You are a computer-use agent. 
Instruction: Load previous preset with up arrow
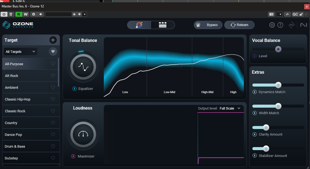tap(74, 14)
